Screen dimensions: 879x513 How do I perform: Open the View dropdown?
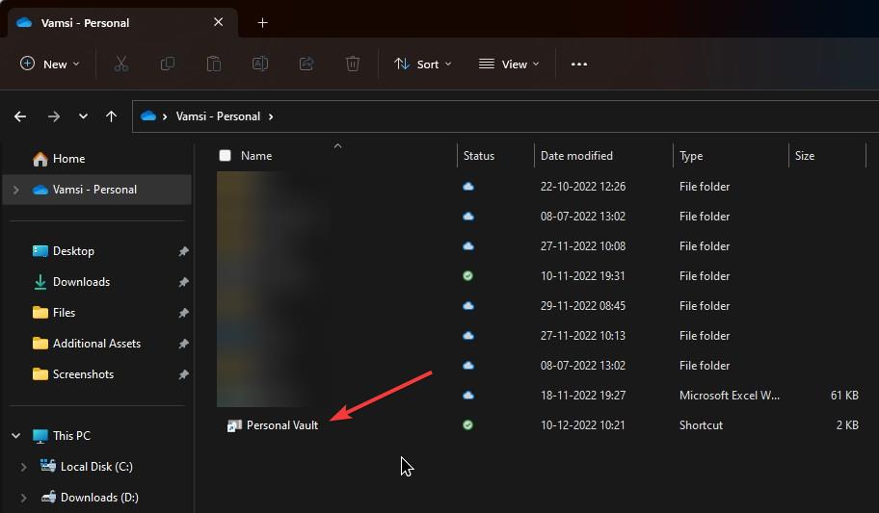click(x=509, y=64)
